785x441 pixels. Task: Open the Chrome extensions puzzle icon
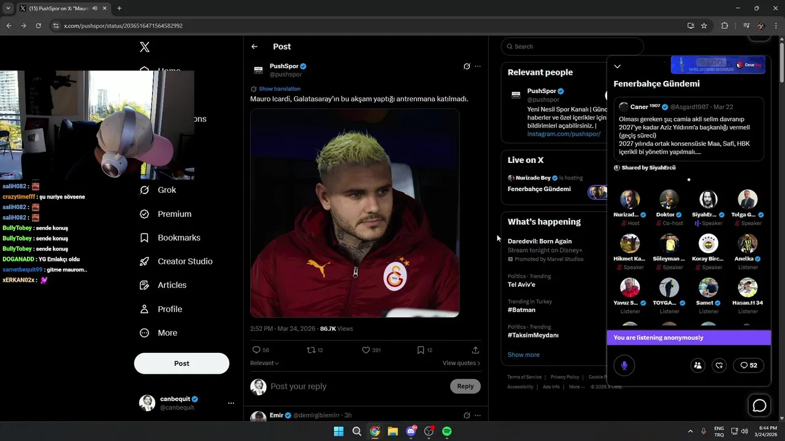click(725, 26)
